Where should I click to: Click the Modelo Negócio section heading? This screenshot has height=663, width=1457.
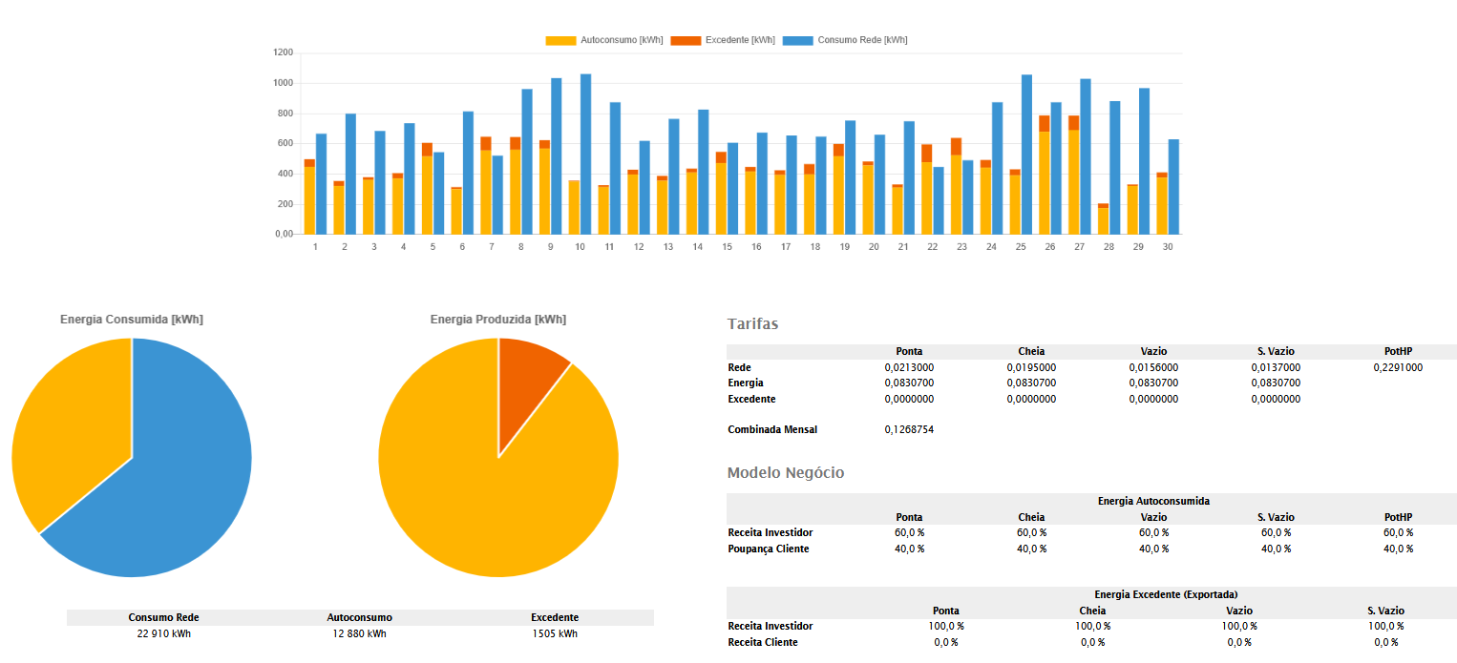point(785,473)
